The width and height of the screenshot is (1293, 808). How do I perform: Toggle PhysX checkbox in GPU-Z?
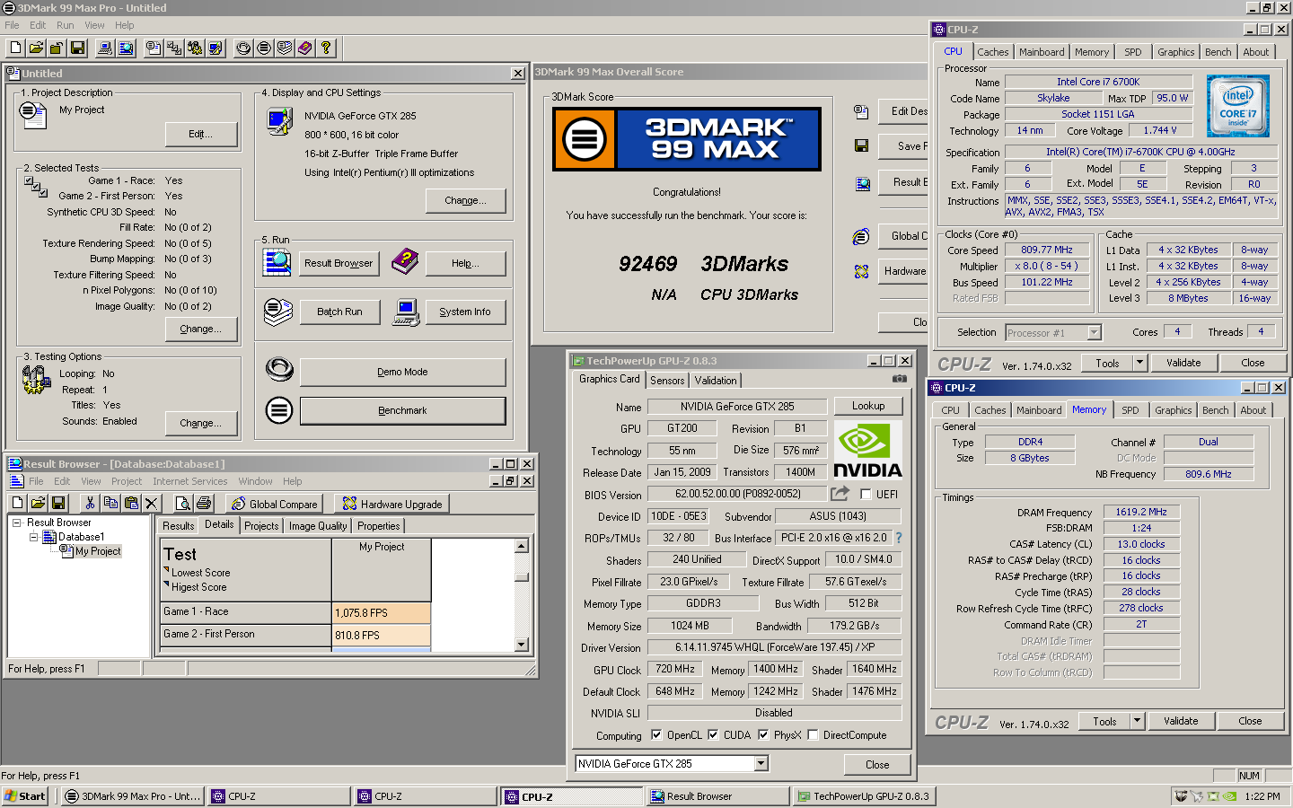tap(763, 734)
